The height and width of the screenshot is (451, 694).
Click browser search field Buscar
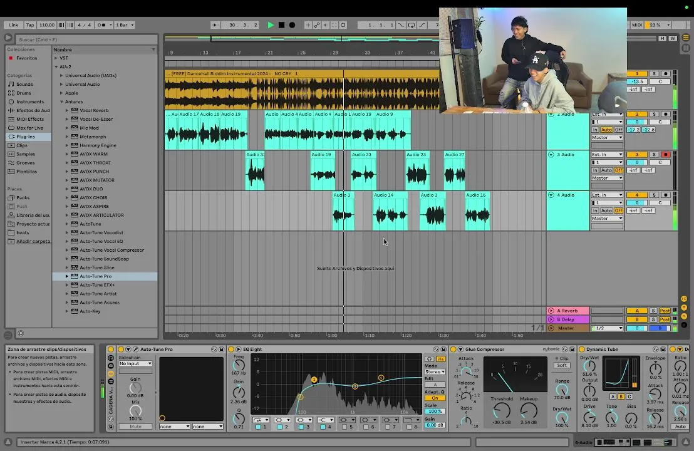[x=87, y=39]
